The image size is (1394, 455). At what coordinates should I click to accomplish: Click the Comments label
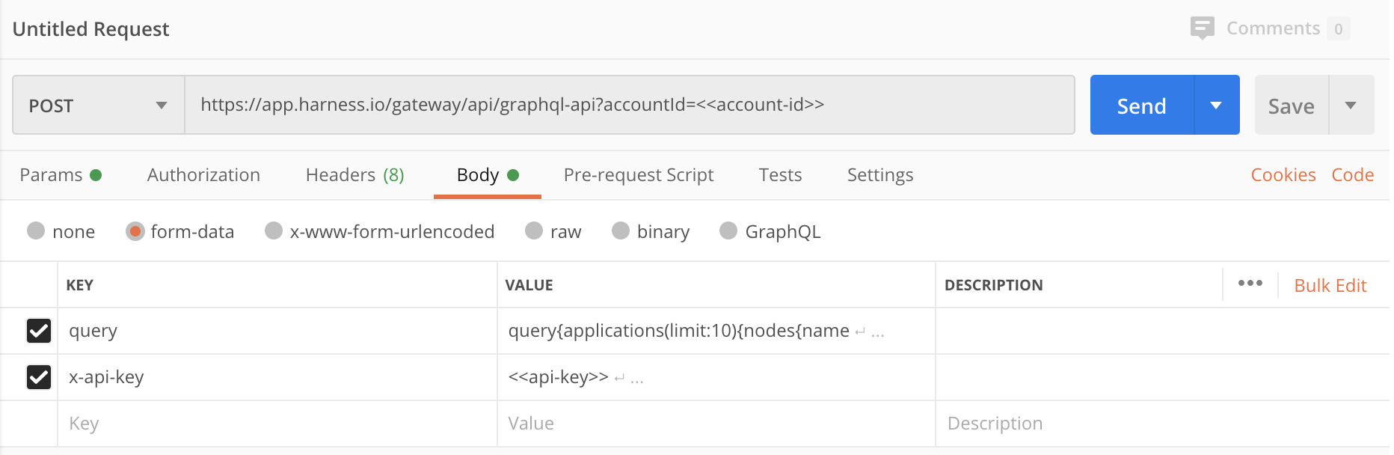pyautogui.click(x=1273, y=28)
